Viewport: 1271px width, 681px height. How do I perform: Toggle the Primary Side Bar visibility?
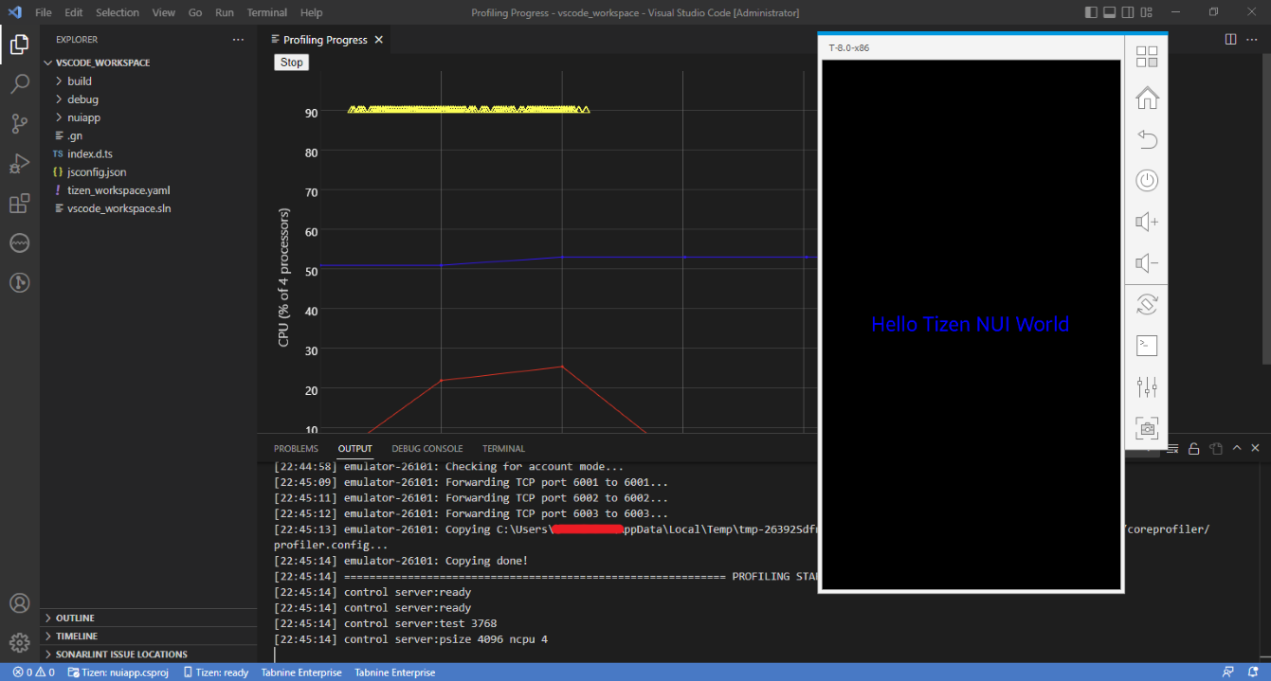pyautogui.click(x=1091, y=11)
